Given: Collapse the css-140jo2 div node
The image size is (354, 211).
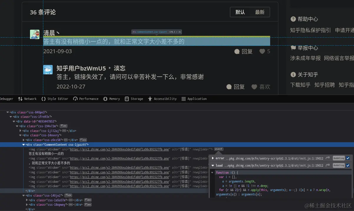Looking at the screenshot, I should pyautogui.click(x=24, y=195).
